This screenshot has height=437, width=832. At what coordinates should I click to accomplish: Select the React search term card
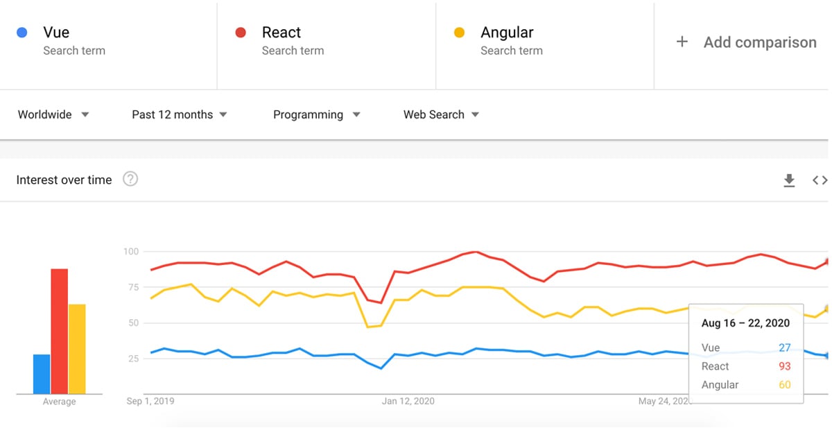(x=326, y=42)
